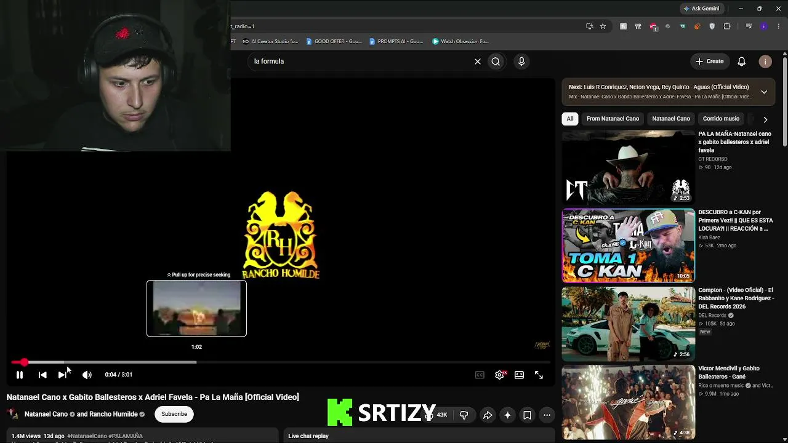Open the Compton video thumbnail

(628, 324)
